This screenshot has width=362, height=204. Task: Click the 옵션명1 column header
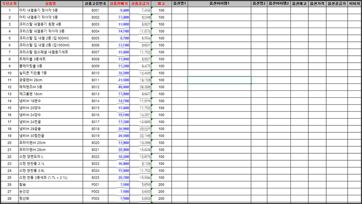coord(180,3)
